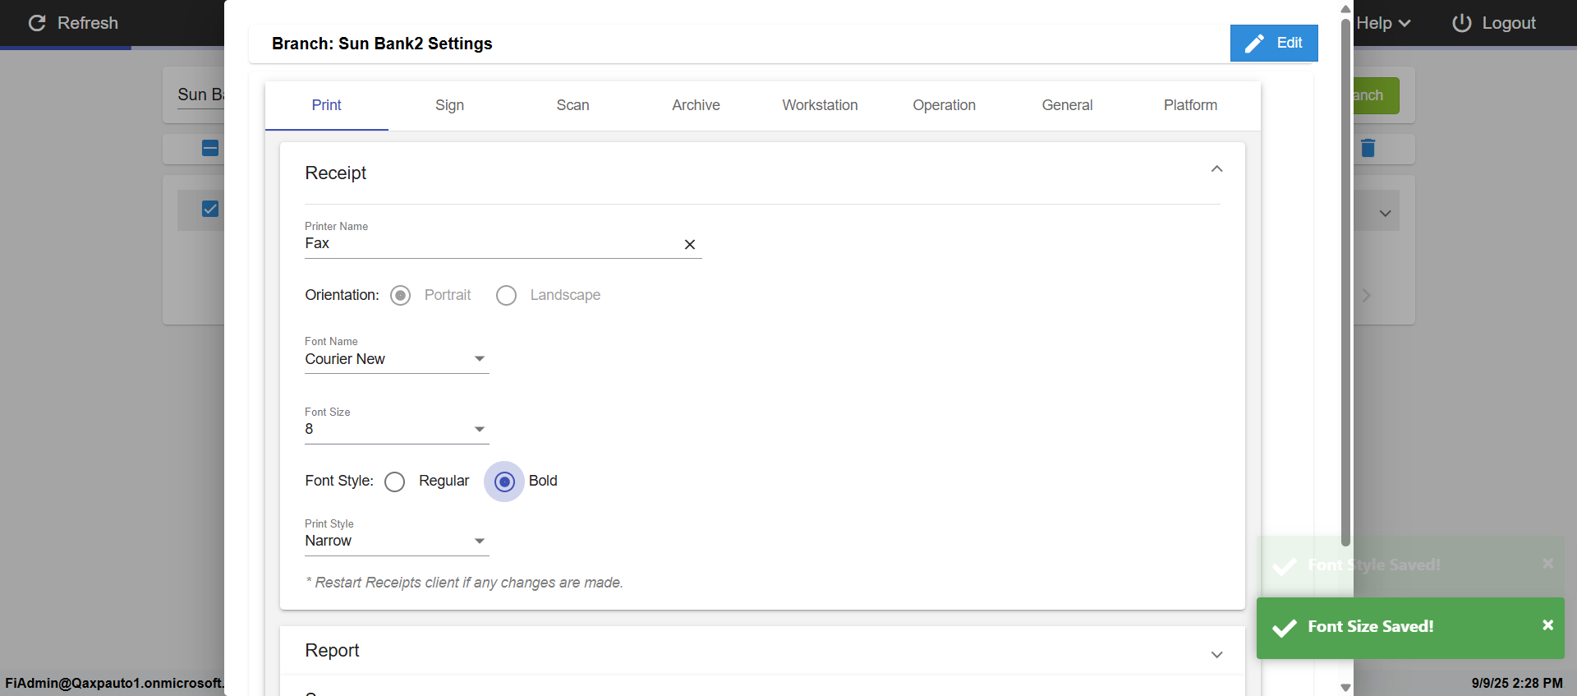This screenshot has height=696, width=1577.
Task: Open the Help menu
Action: coord(1383,23)
